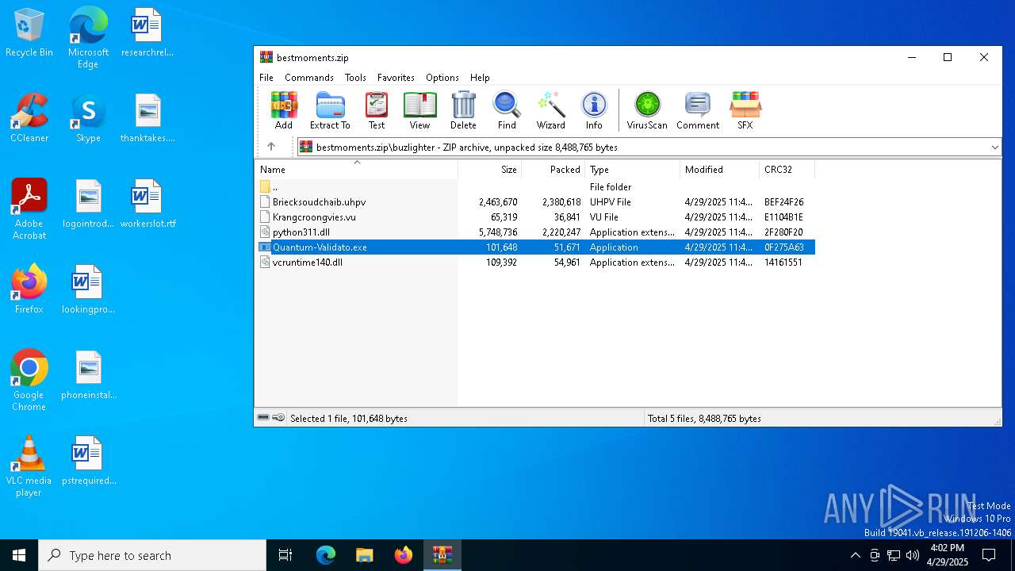Click the Comment toolbar icon
Image resolution: width=1015 pixels, height=571 pixels.
coord(698,110)
